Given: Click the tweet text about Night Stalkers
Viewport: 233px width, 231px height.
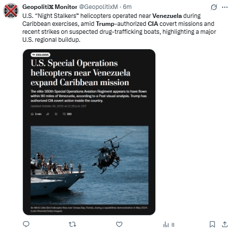Looking at the screenshot, I should point(119,28).
